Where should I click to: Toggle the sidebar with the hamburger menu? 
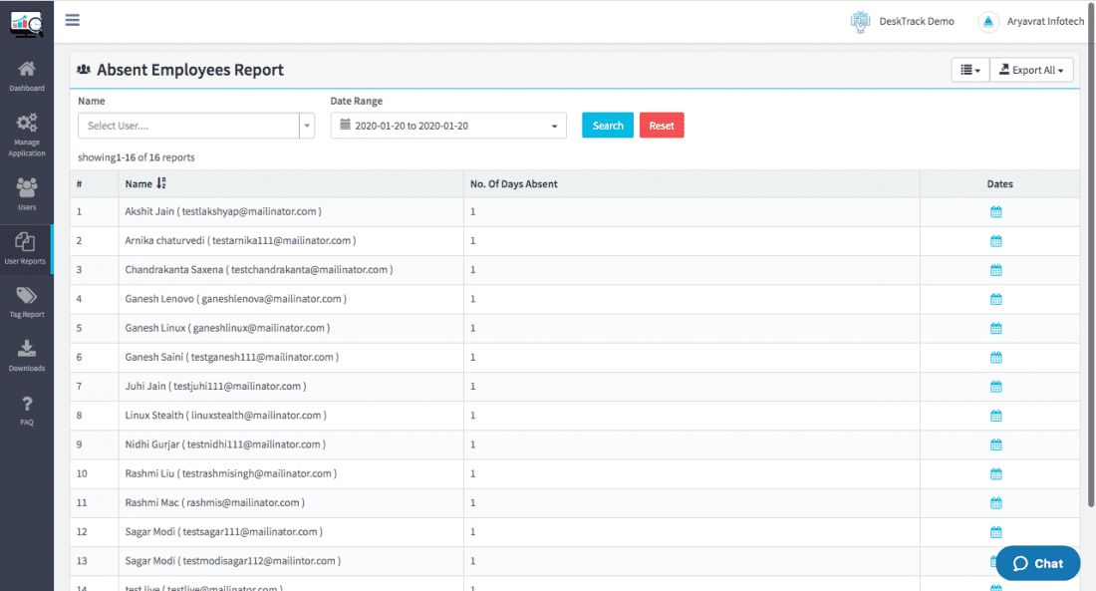72,20
